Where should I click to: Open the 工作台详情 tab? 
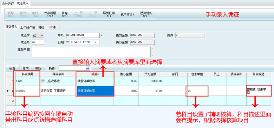pyautogui.click(x=28, y=27)
